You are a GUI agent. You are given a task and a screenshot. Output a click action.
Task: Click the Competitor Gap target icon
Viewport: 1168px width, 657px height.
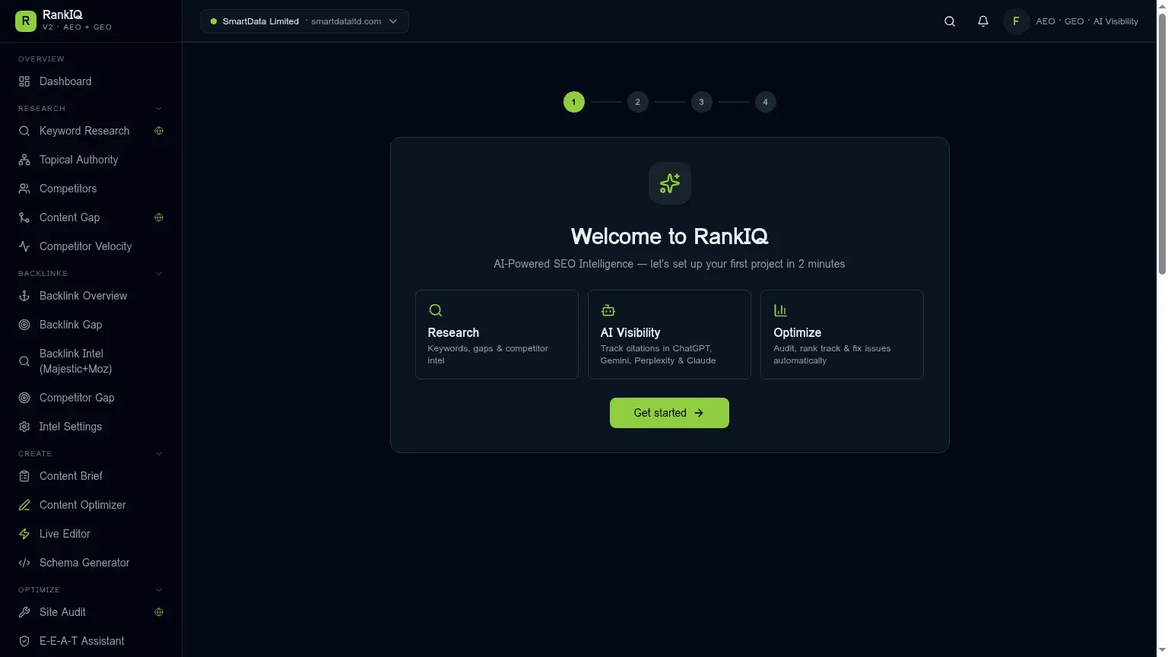(24, 398)
